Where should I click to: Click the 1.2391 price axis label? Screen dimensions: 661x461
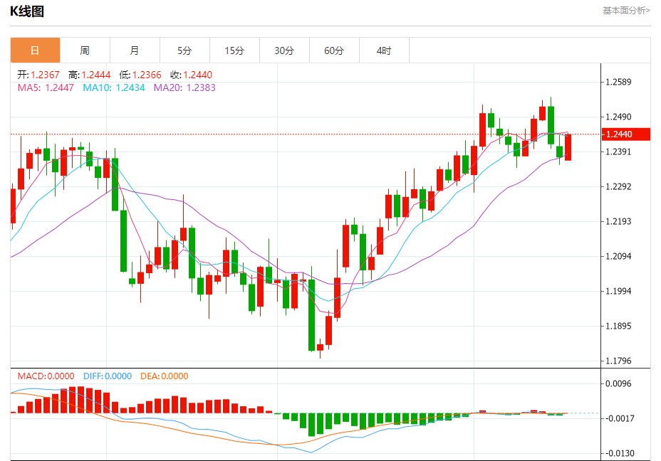click(618, 152)
